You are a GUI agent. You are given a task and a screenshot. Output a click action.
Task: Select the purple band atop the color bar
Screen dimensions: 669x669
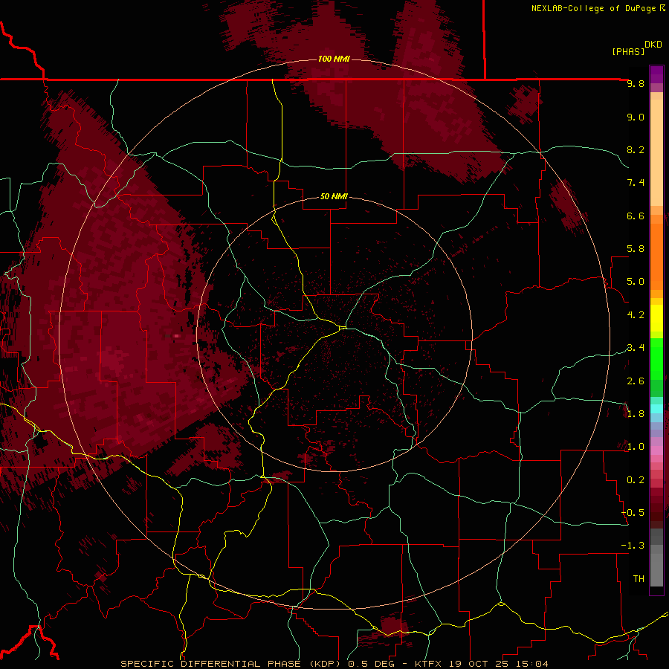656,74
